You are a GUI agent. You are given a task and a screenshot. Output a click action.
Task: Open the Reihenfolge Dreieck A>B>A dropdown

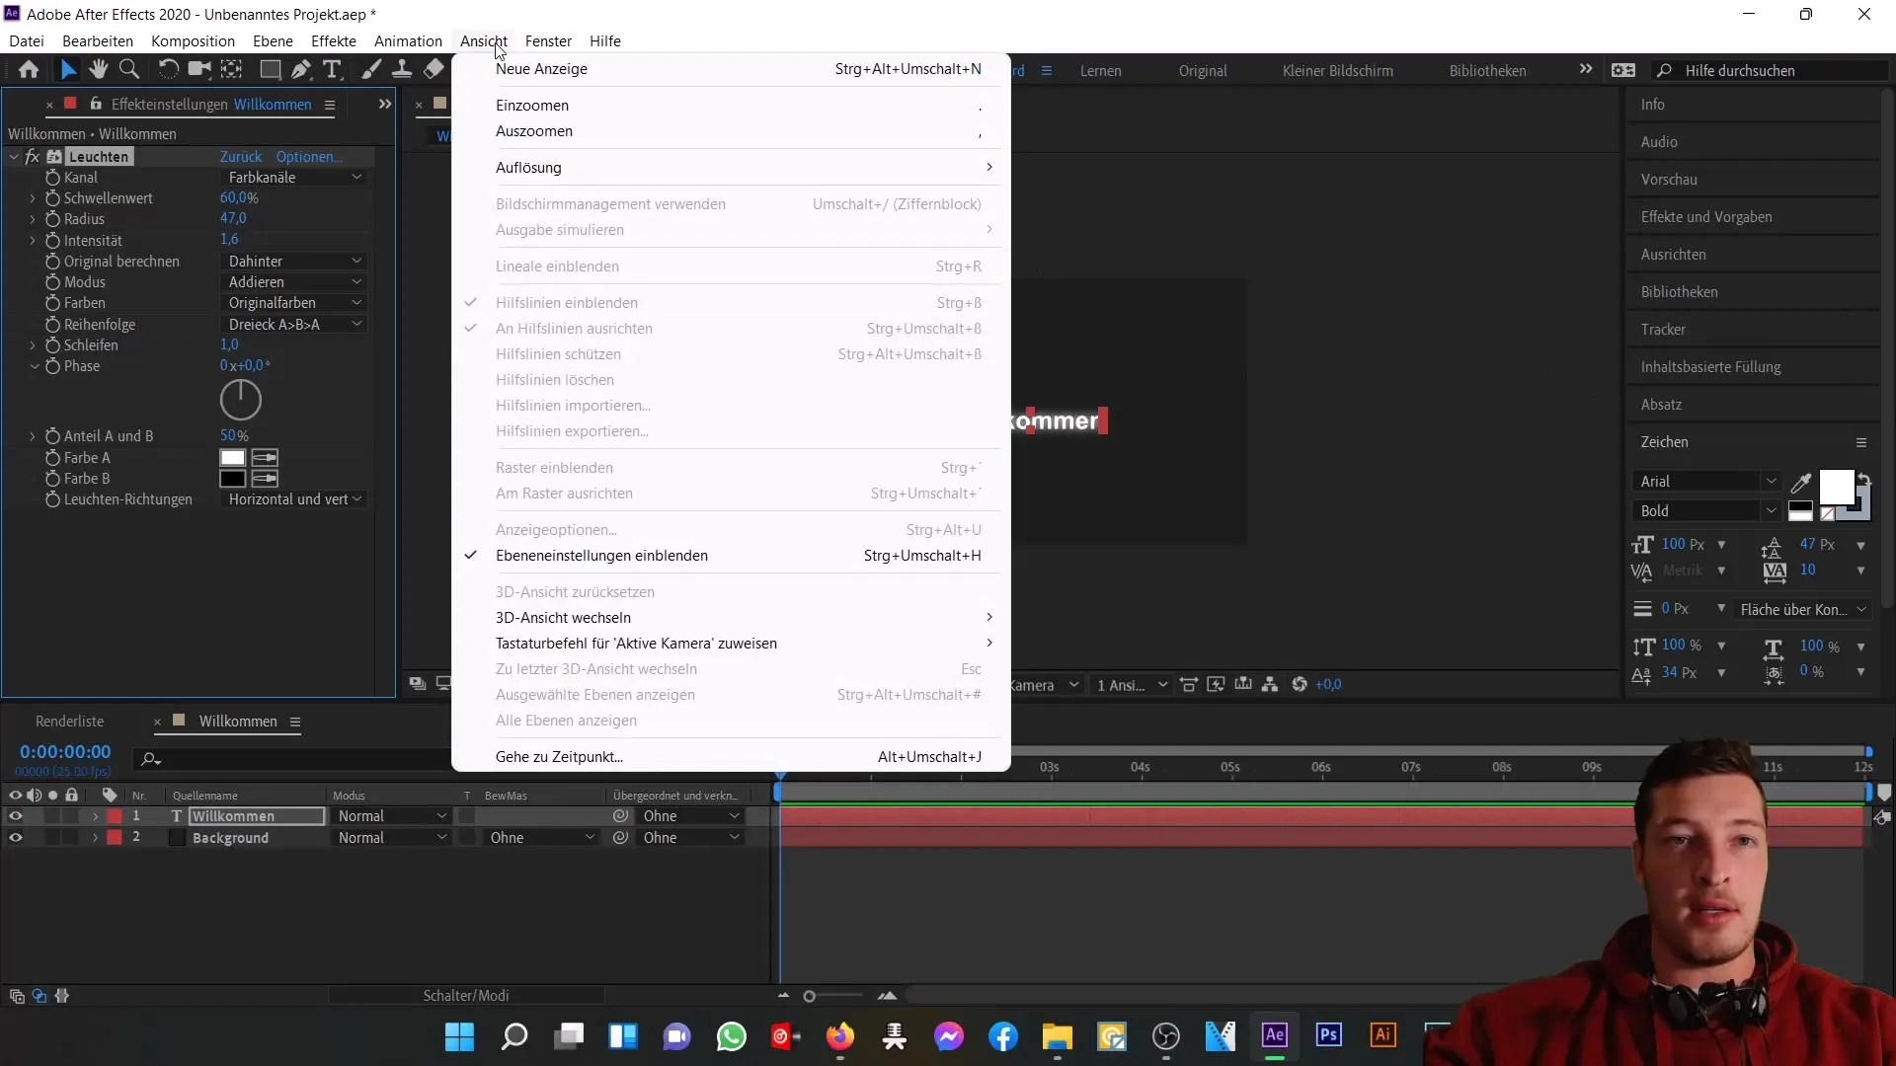click(x=293, y=325)
